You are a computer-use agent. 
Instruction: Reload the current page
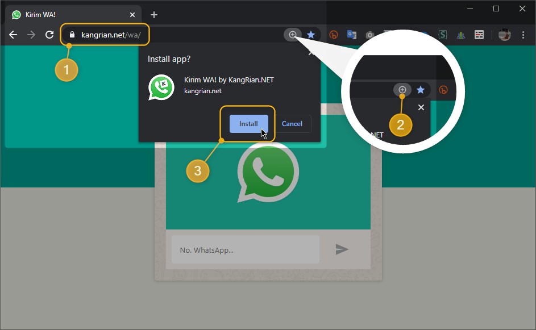(49, 35)
